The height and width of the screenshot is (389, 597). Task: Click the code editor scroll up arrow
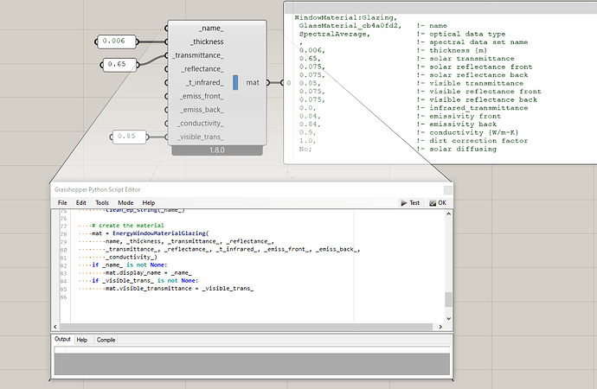click(448, 214)
